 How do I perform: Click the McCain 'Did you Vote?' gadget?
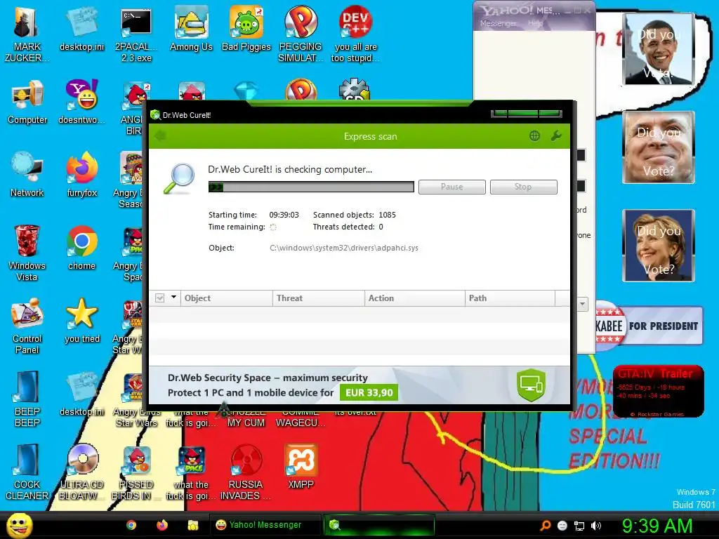[659, 147]
